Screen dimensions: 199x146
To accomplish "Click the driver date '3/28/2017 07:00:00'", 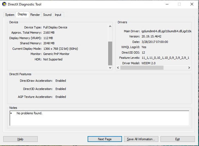I will (155, 42).
